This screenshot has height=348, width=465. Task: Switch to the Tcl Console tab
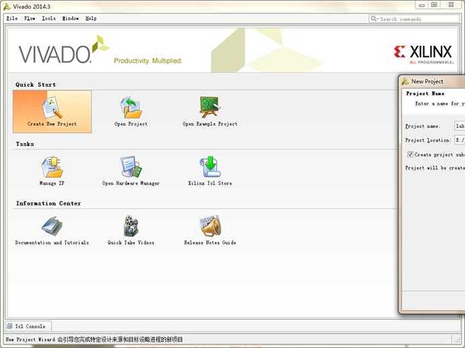(28, 326)
